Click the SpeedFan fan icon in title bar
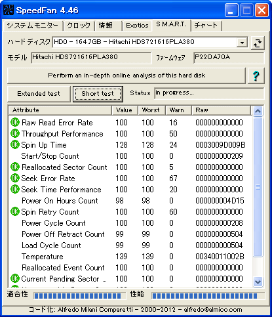Screen dimensions: 272x317 [x=9, y=10]
